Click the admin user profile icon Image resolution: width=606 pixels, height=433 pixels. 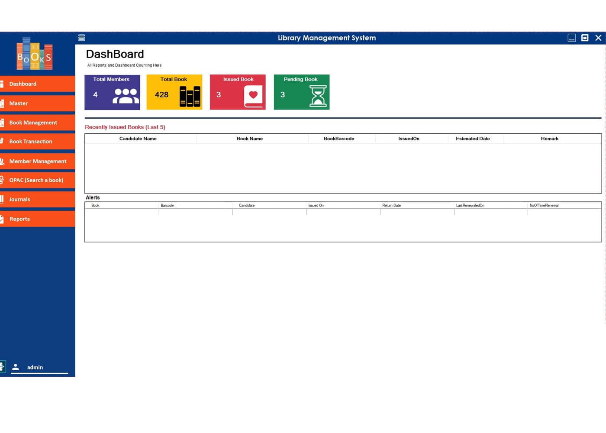[x=16, y=367]
